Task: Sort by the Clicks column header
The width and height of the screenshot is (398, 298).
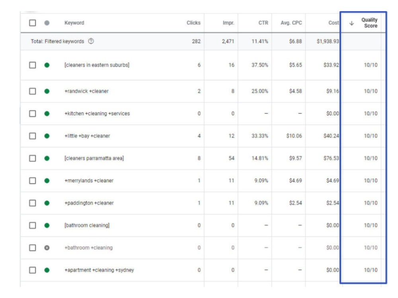Action: click(x=193, y=23)
